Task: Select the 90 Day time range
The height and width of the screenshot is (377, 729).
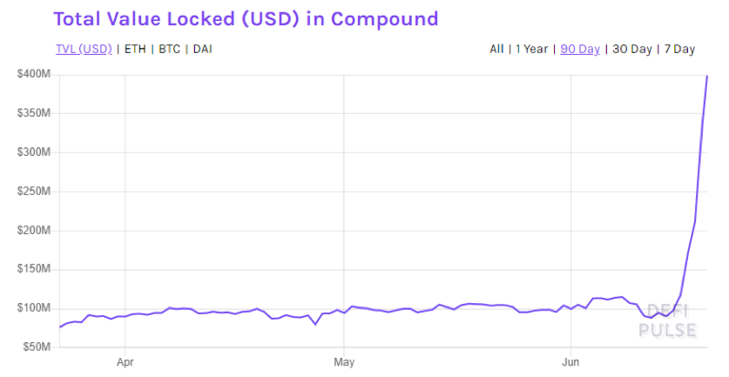Action: point(580,50)
